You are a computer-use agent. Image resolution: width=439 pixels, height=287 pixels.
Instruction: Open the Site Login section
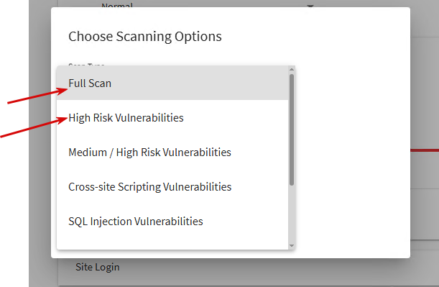coord(98,267)
